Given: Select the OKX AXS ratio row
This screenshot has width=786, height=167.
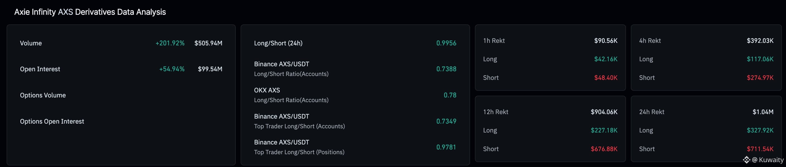Looking at the screenshot, I should point(291,95).
